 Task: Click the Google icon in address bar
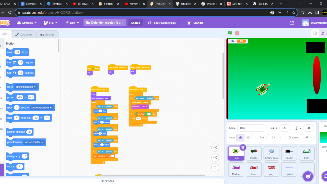tap(272, 13)
